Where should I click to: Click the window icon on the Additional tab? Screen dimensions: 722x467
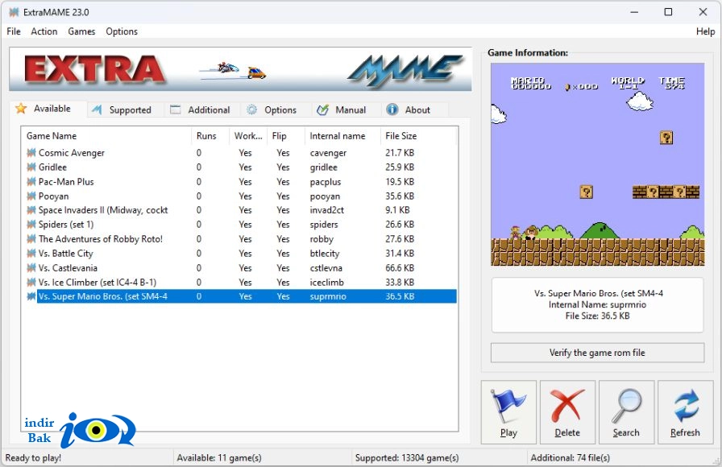coord(176,110)
